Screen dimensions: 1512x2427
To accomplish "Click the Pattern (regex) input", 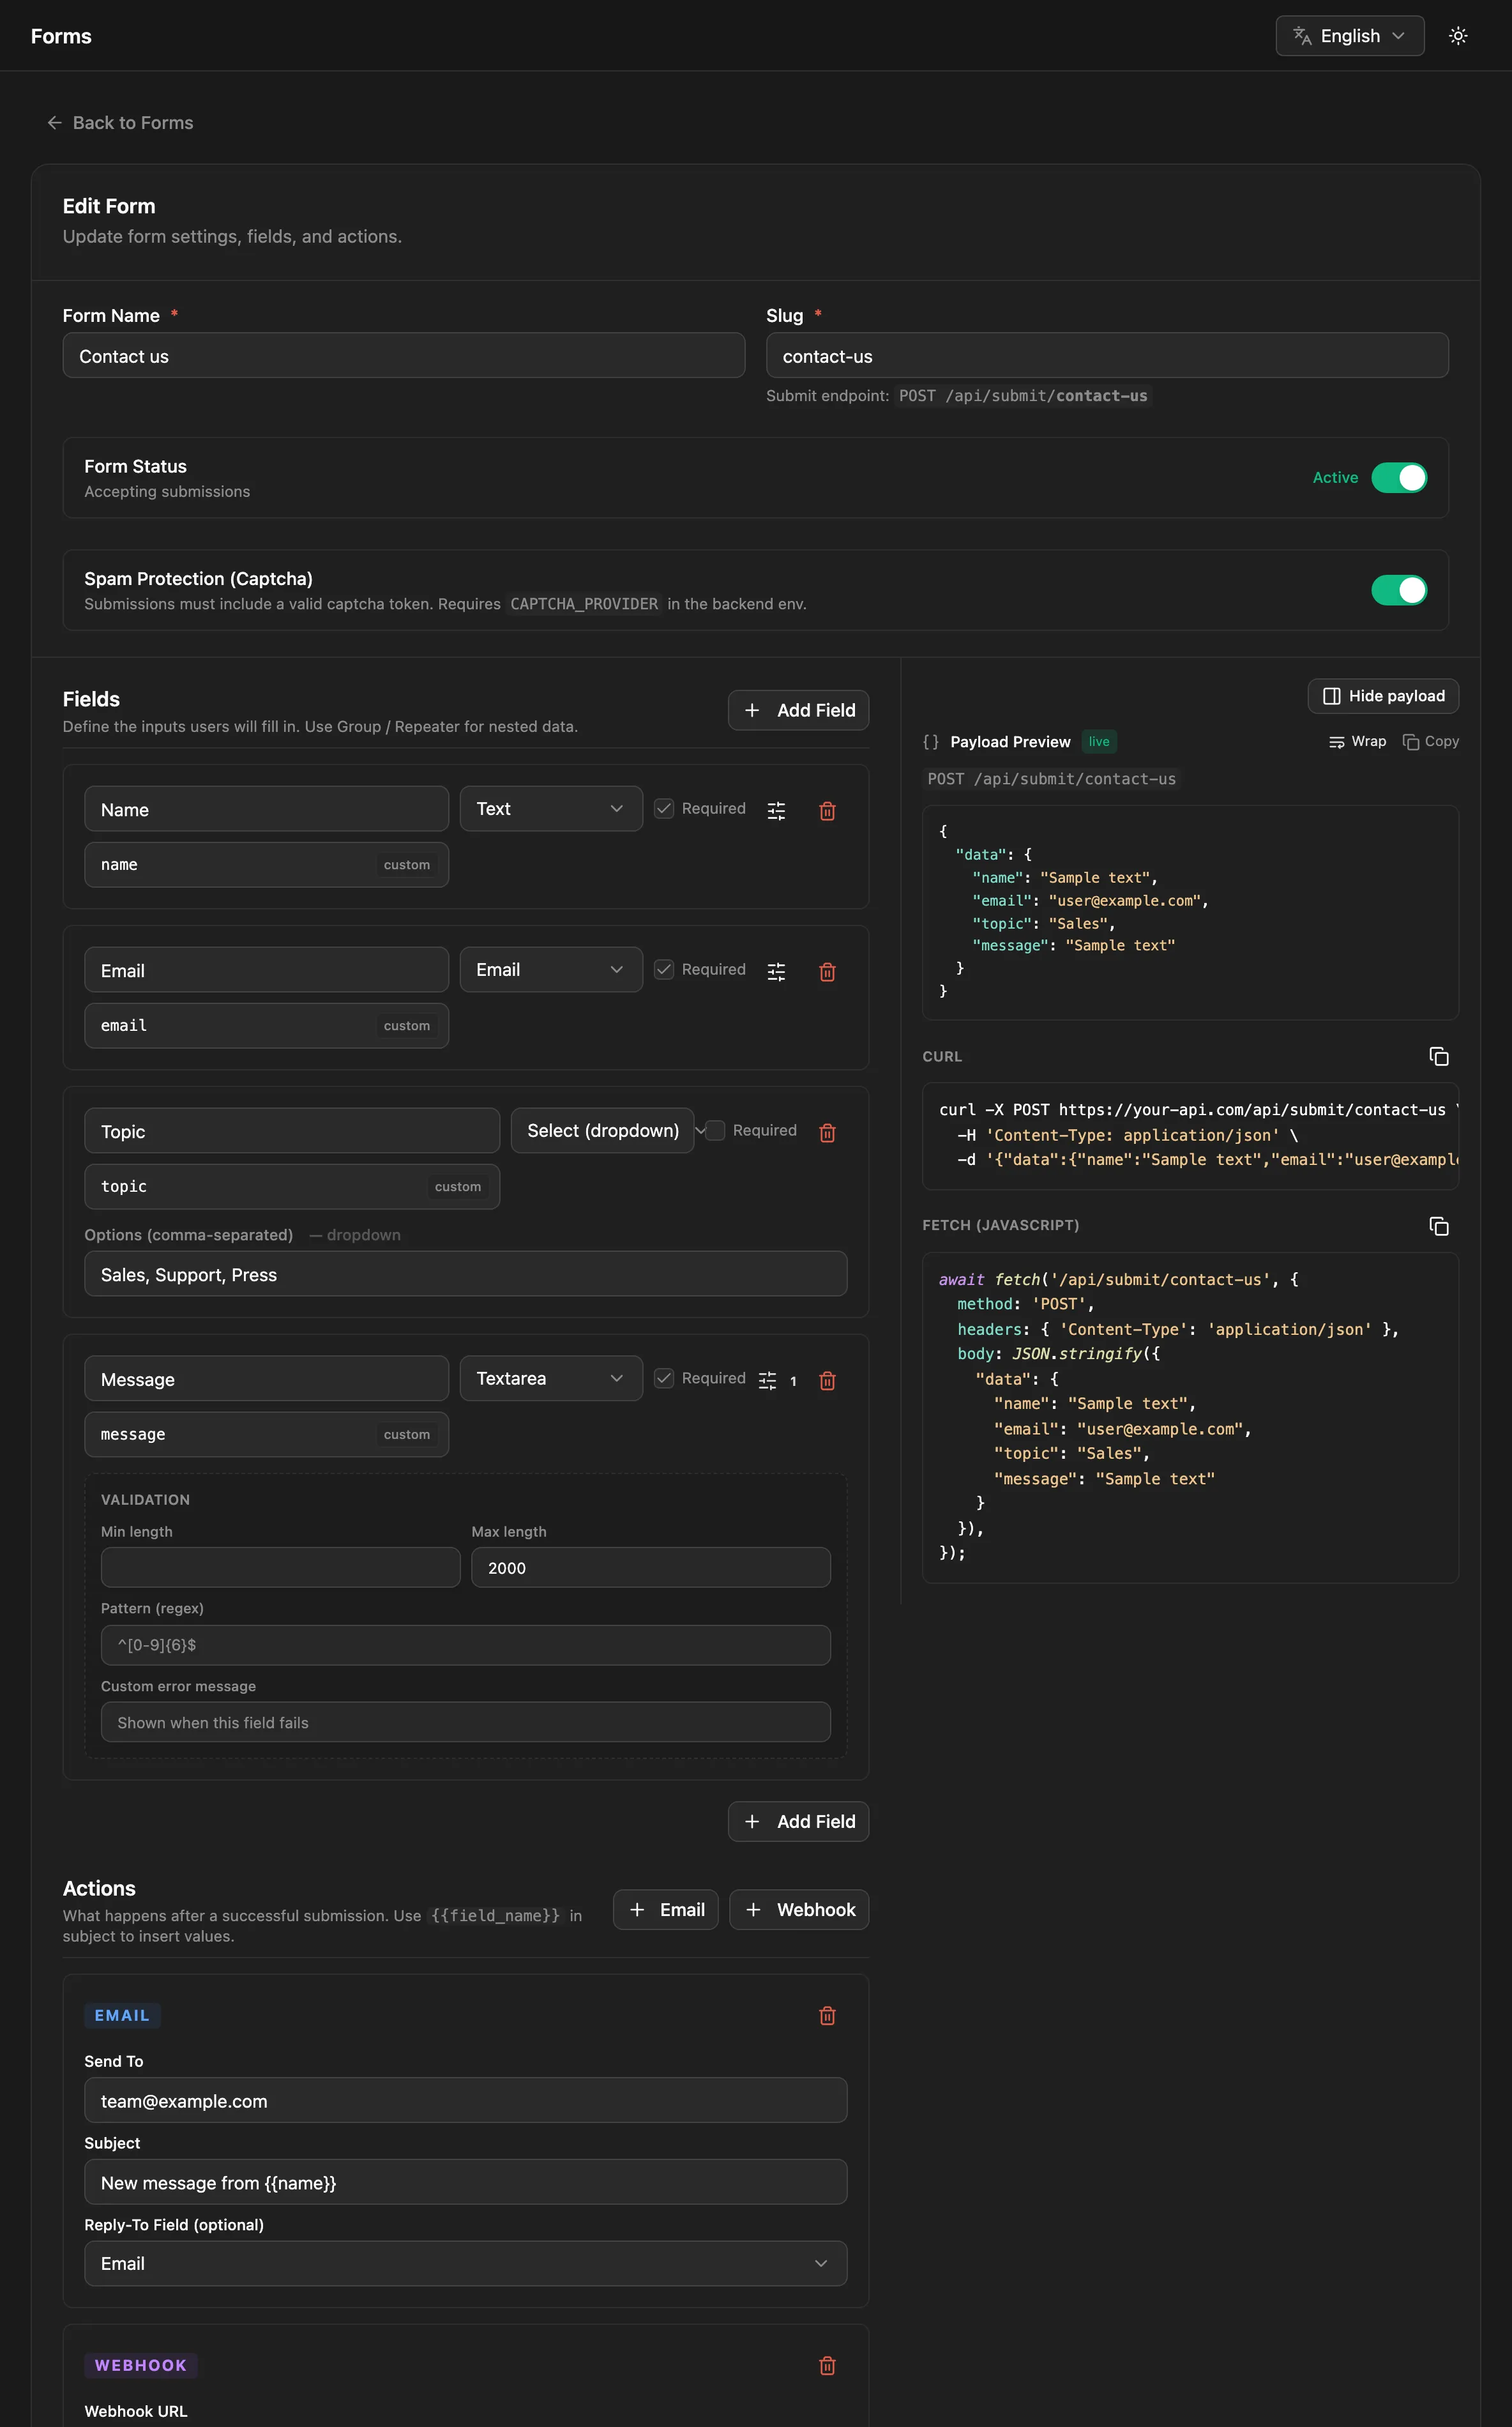I will 465,1645.
